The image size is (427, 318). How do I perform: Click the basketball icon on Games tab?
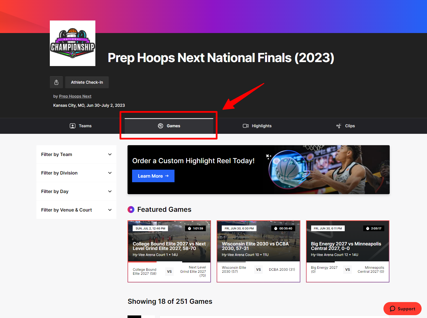tap(161, 126)
